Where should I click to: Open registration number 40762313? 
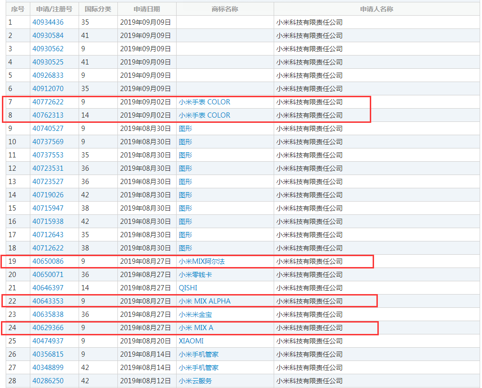coord(48,115)
